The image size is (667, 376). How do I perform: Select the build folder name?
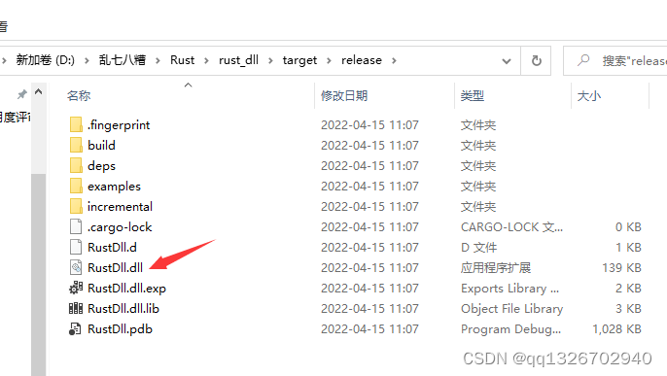coord(101,146)
